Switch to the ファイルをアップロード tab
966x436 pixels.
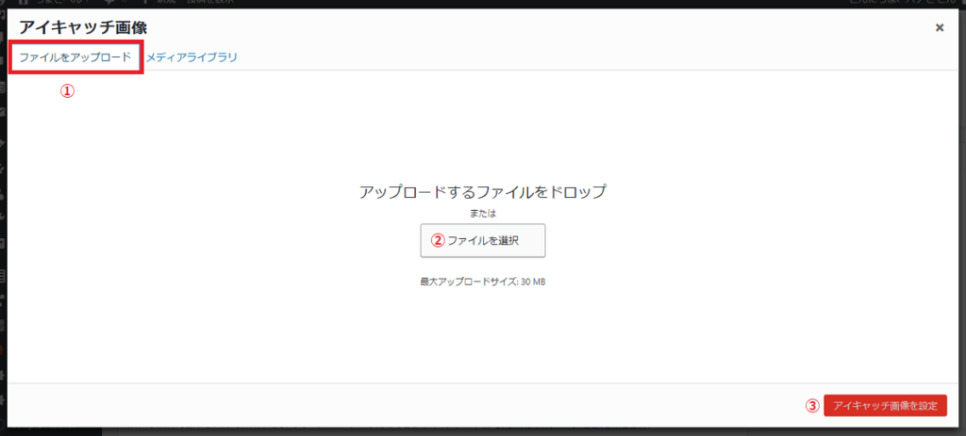tap(75, 57)
